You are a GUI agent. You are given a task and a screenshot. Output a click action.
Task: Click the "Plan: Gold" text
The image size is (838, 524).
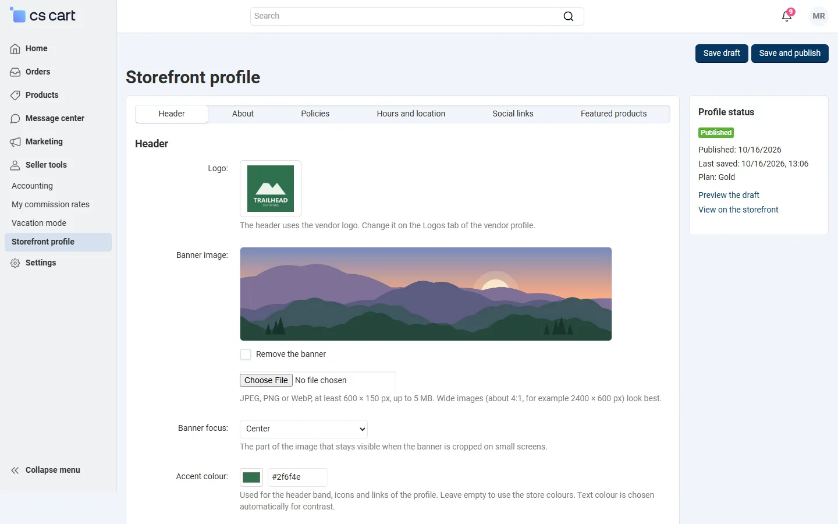tap(716, 177)
